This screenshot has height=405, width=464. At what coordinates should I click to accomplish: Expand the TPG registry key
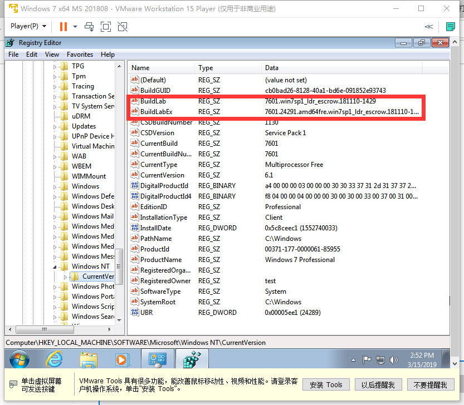pyautogui.click(x=55, y=67)
